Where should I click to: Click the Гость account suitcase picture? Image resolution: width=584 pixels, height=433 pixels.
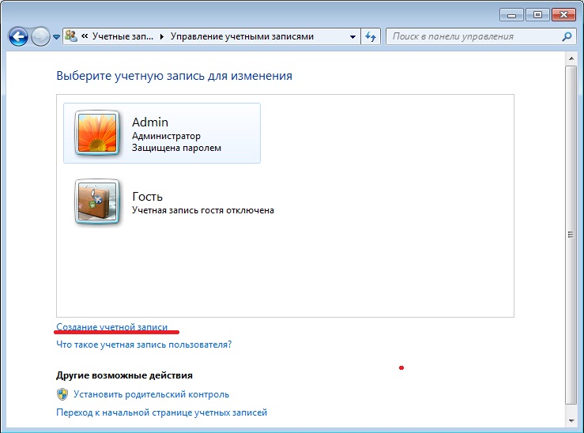(97, 202)
